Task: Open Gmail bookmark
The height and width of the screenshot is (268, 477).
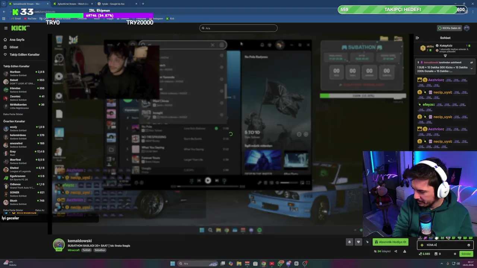Action: (16, 19)
